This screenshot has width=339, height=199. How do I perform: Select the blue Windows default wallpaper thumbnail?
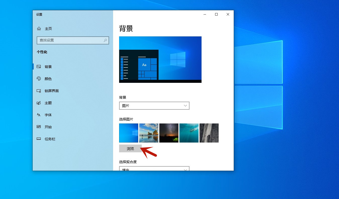click(x=129, y=133)
